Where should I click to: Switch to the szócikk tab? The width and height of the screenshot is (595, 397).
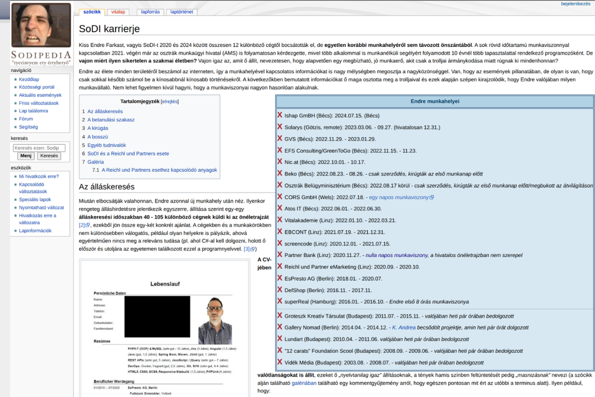click(92, 12)
